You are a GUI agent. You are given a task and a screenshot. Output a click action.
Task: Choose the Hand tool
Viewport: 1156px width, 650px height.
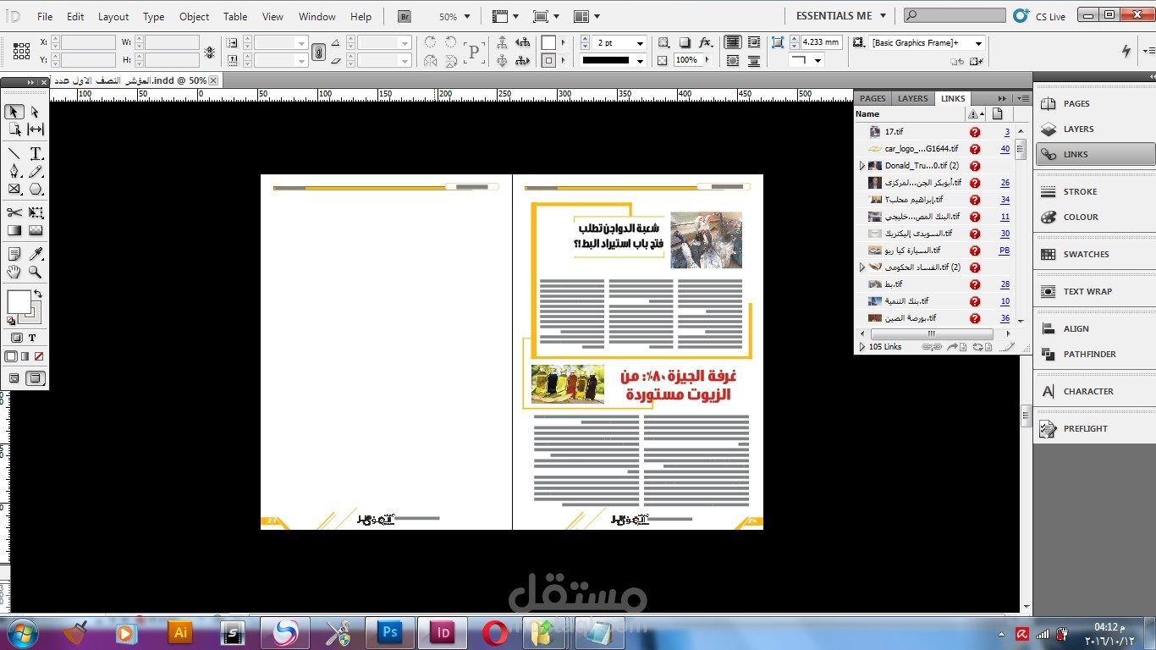14,272
